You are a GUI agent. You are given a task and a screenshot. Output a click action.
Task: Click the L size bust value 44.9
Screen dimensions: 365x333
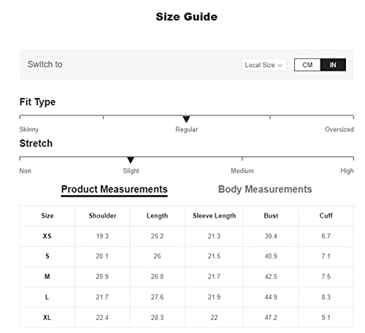[271, 297]
